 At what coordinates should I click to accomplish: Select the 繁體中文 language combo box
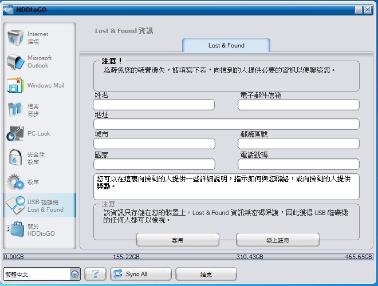pos(42,274)
